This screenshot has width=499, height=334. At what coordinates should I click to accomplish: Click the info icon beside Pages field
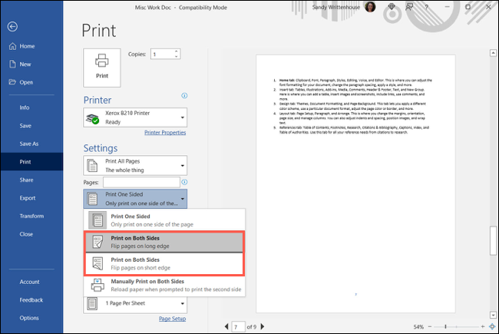[x=184, y=182]
